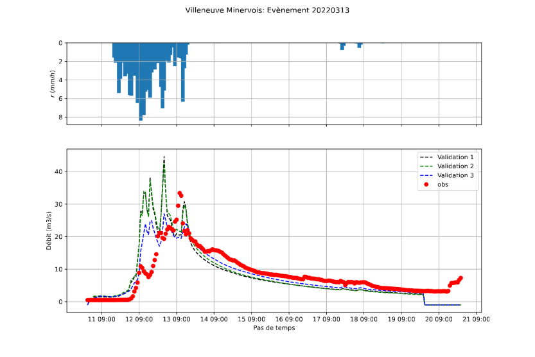Viewport: 535px width, 357px height.
Task: Click the chart title Villeneuve Minervois
Action: [267, 10]
